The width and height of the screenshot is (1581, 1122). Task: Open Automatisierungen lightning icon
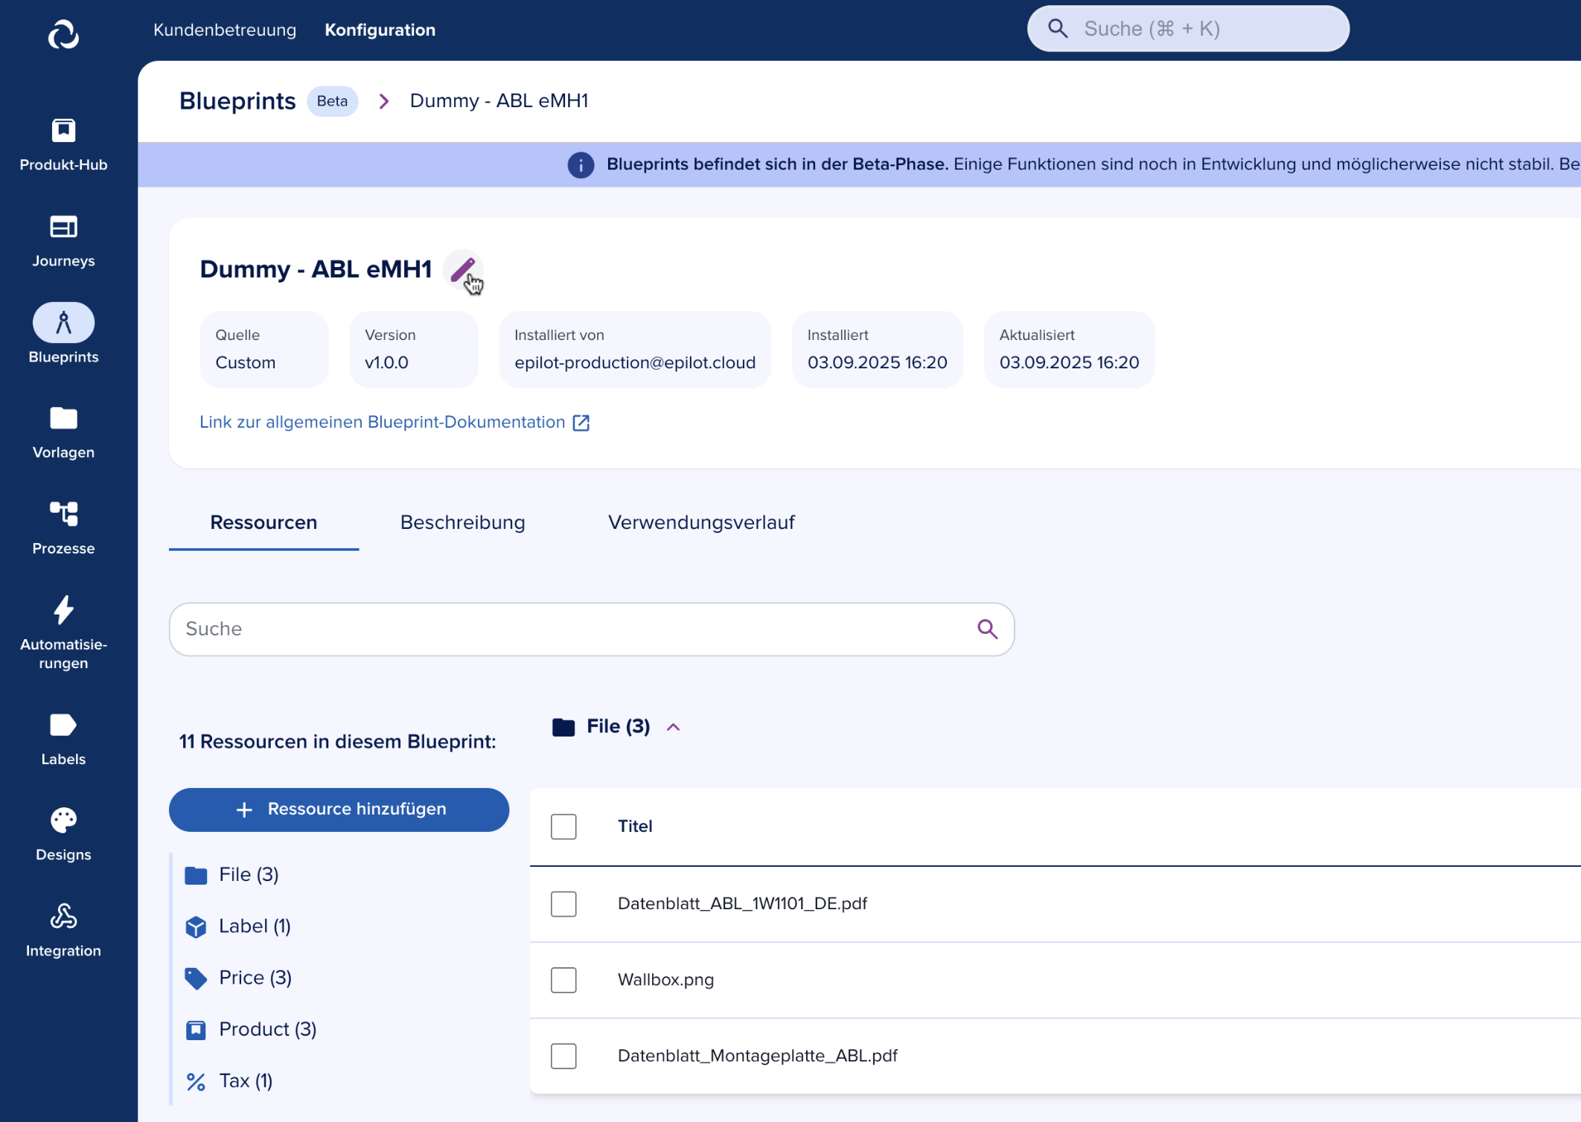click(x=63, y=610)
